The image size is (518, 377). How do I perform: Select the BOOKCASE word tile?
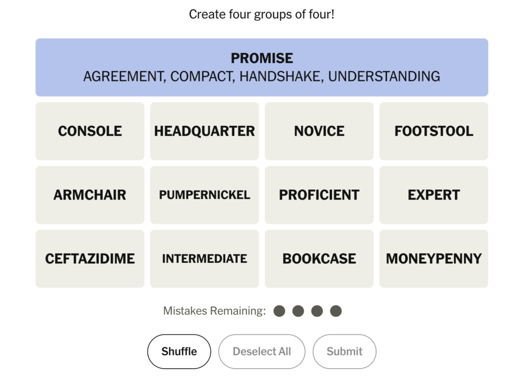click(319, 259)
